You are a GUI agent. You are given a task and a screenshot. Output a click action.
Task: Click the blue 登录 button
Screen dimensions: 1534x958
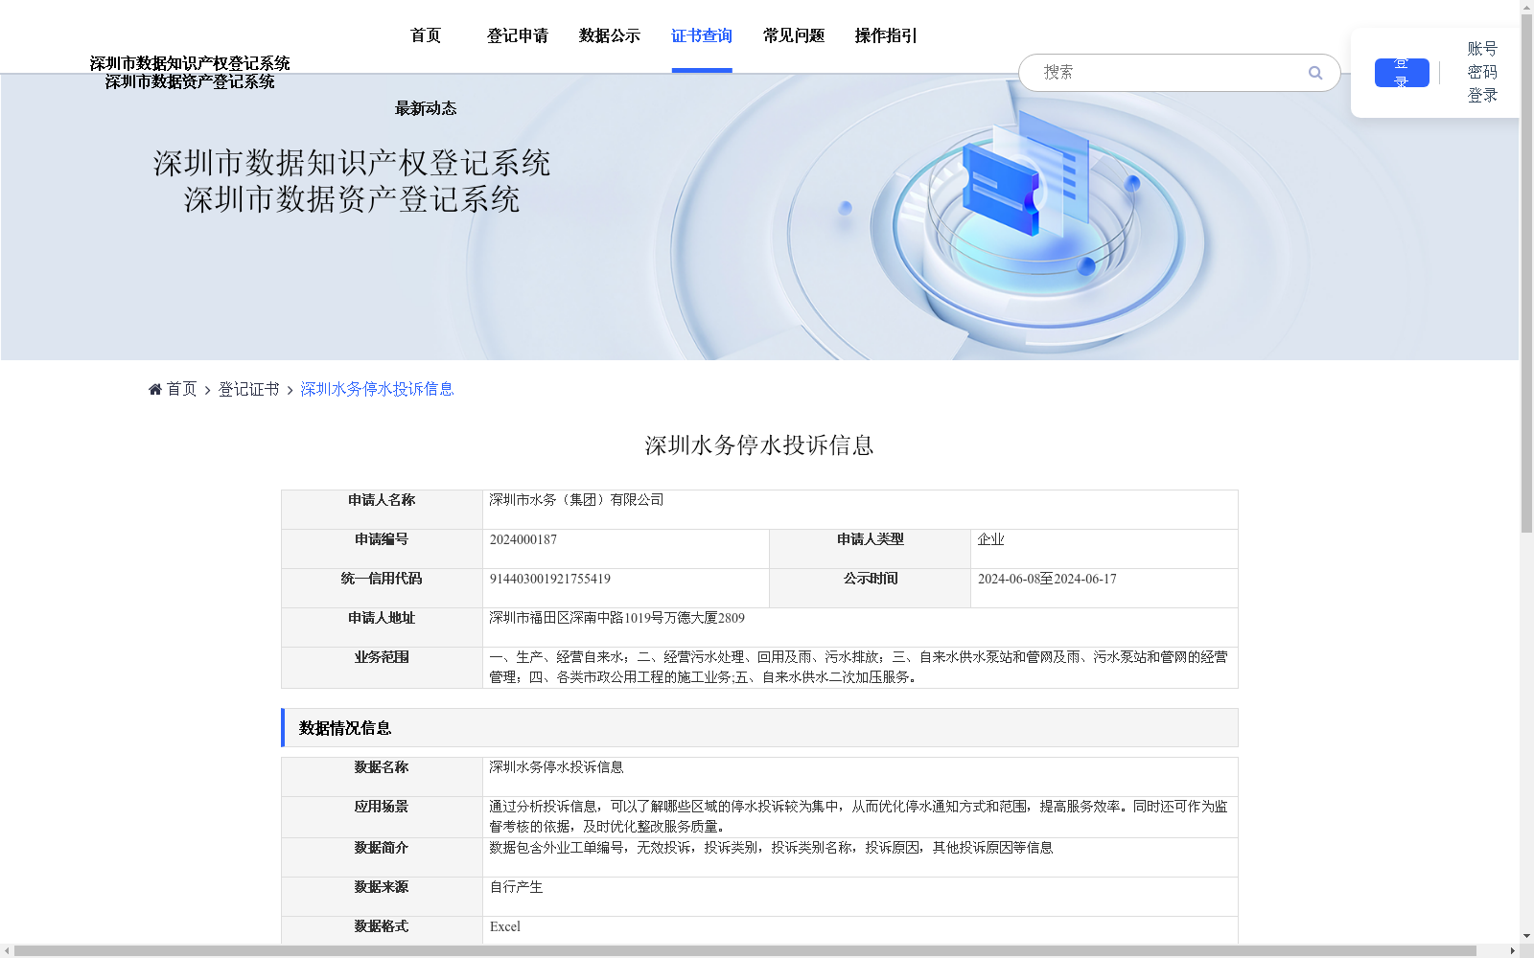pyautogui.click(x=1402, y=73)
